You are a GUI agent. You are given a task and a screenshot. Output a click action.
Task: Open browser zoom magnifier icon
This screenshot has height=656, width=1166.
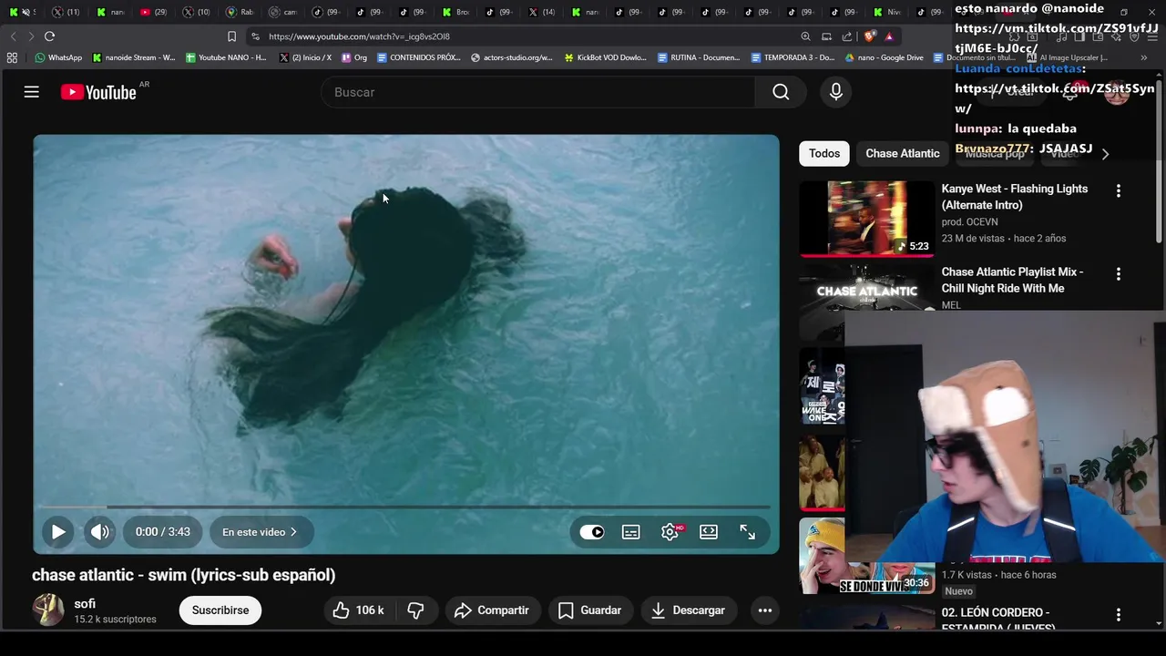point(805,36)
